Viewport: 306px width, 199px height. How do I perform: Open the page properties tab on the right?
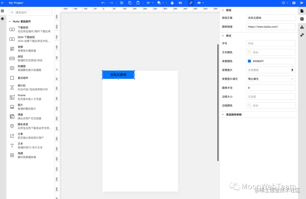click(302, 11)
